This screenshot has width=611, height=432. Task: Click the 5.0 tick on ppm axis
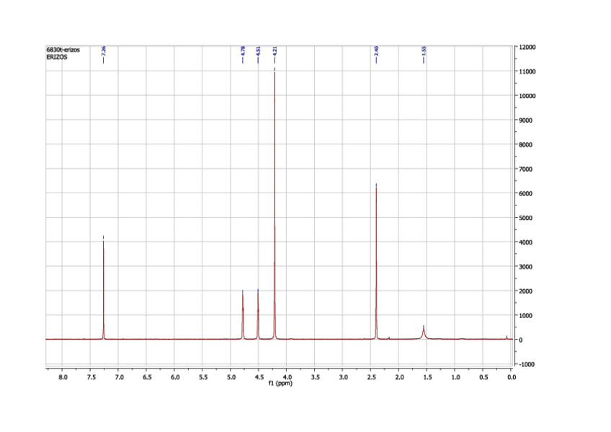(x=231, y=376)
